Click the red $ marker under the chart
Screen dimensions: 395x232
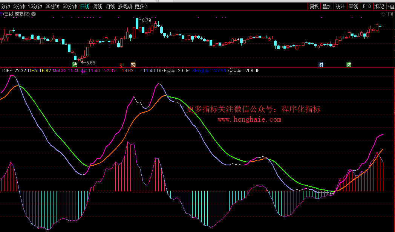(121, 65)
